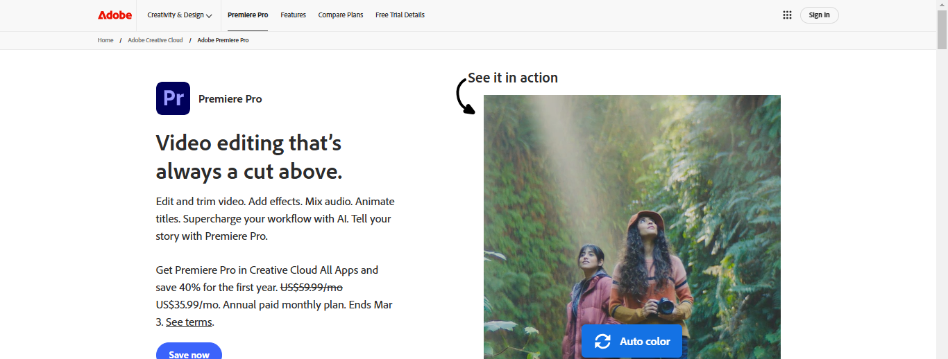Select the Premiere Pro nav tab
The height and width of the screenshot is (359, 948).
coord(248,15)
